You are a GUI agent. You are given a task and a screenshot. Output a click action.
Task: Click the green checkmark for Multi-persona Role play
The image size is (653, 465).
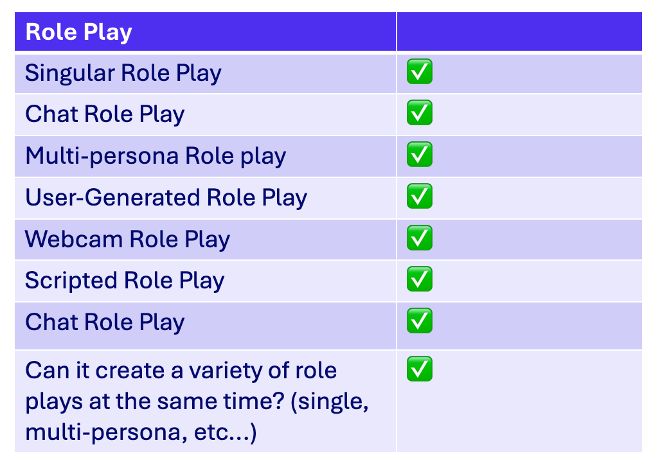419,155
